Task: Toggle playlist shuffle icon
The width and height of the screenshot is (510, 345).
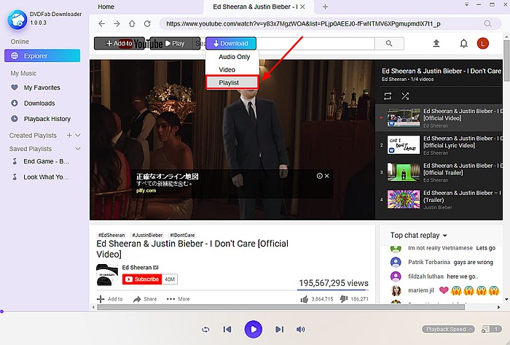Action: coord(405,96)
